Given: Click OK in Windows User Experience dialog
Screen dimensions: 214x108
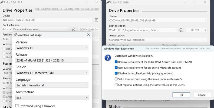Looking at the screenshot, I should point(181,95).
